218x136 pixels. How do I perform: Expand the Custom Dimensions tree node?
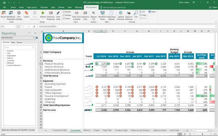(5, 65)
